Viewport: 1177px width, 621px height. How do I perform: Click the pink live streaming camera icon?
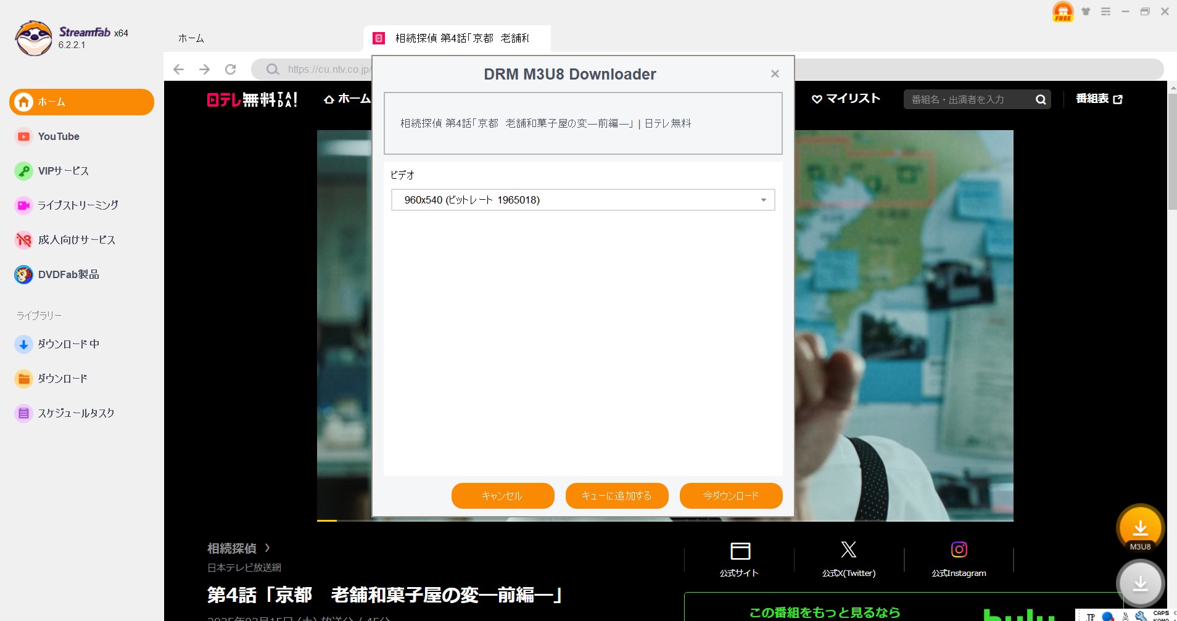coord(23,205)
